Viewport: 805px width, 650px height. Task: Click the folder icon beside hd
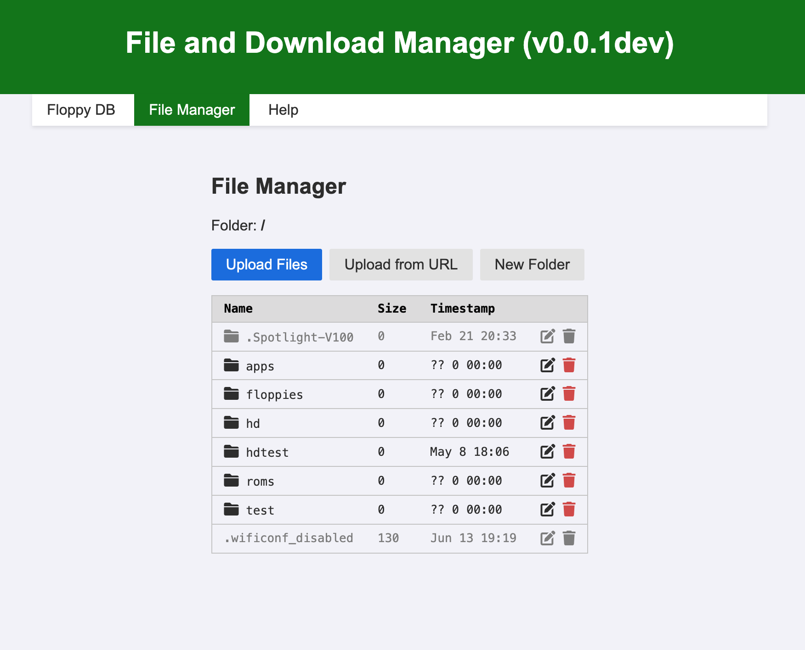coord(231,422)
